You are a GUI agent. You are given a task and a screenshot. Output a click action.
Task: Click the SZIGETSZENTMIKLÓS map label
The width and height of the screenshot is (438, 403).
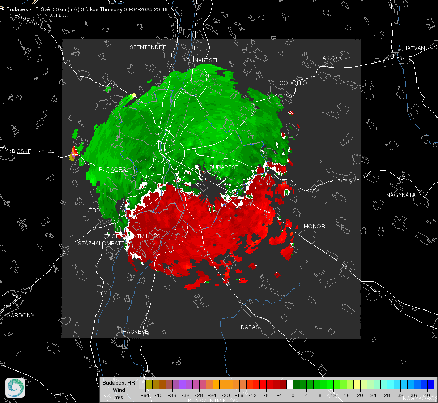pos(132,236)
